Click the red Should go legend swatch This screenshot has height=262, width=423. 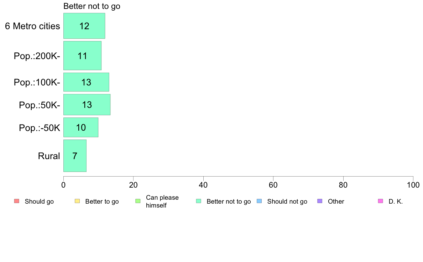[17, 201]
